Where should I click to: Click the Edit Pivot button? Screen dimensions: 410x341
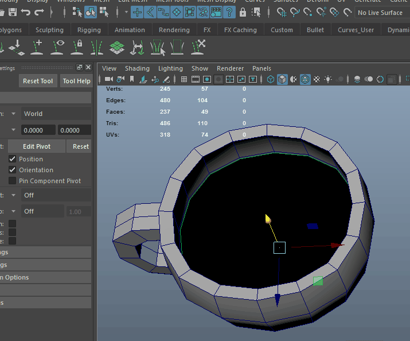click(37, 146)
